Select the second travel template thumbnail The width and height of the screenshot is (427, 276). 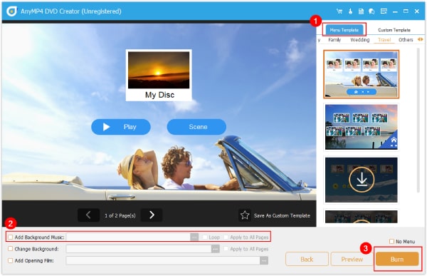pos(361,127)
